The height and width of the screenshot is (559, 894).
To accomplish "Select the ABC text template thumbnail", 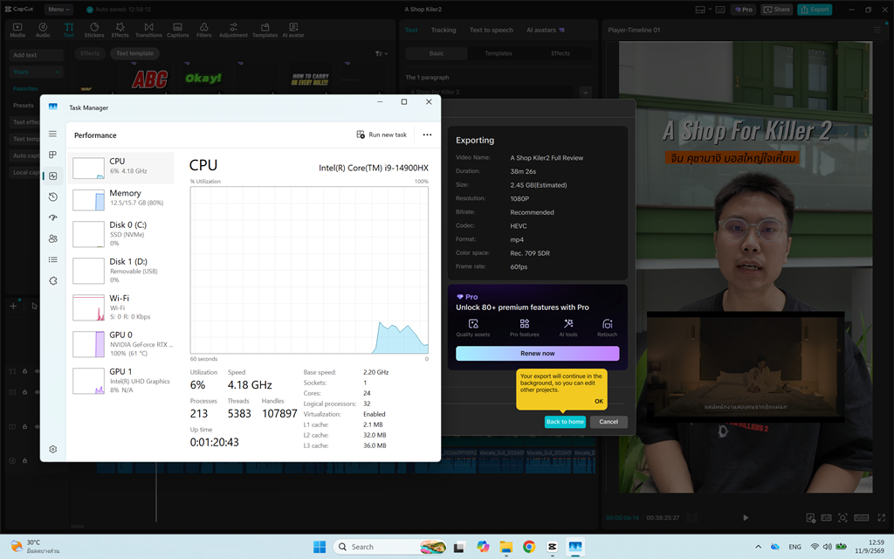I will point(150,79).
